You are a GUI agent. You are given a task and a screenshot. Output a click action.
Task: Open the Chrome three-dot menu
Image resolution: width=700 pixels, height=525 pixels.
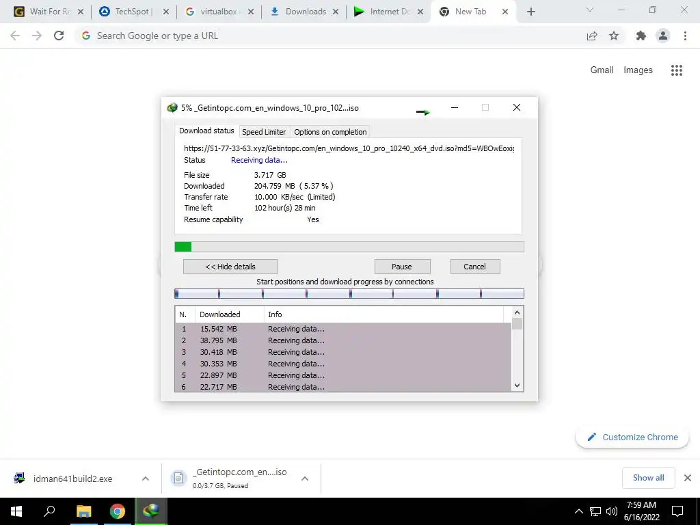point(685,36)
